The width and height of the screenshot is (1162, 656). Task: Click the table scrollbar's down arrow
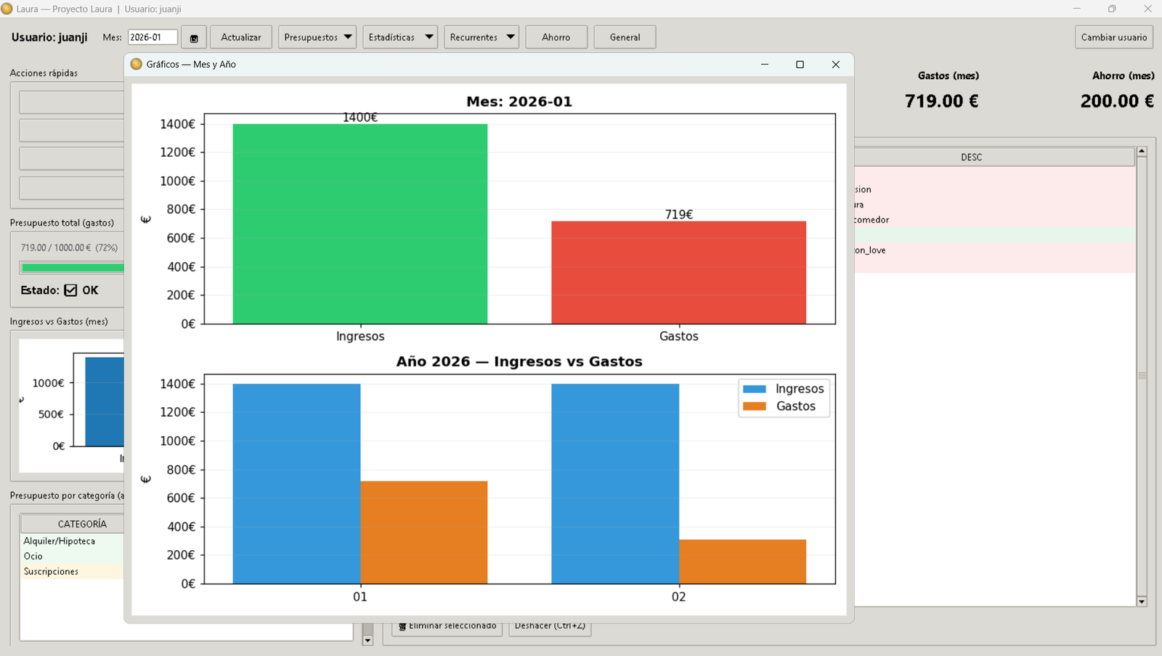point(1142,602)
